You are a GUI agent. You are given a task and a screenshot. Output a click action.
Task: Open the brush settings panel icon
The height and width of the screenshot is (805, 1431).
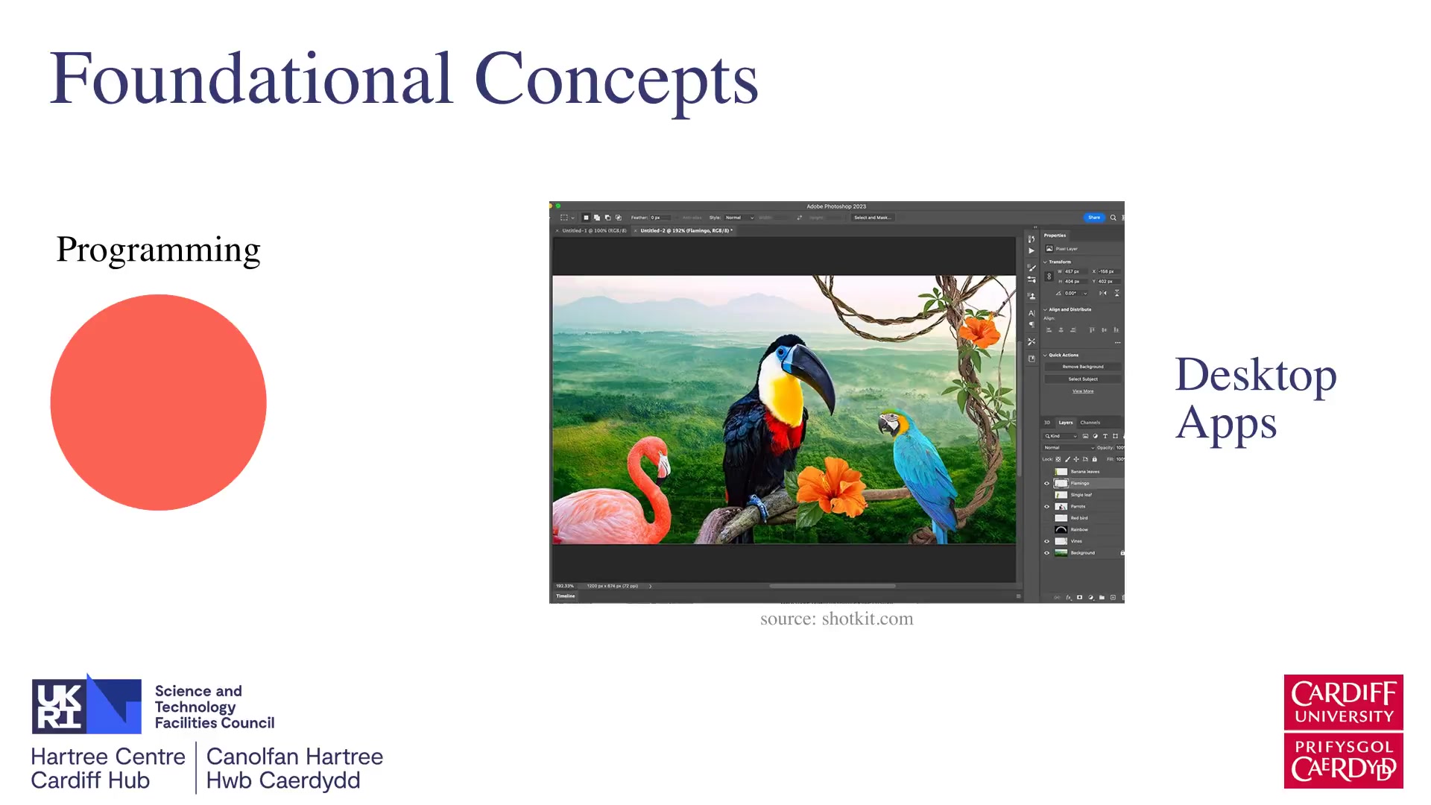(x=1032, y=268)
